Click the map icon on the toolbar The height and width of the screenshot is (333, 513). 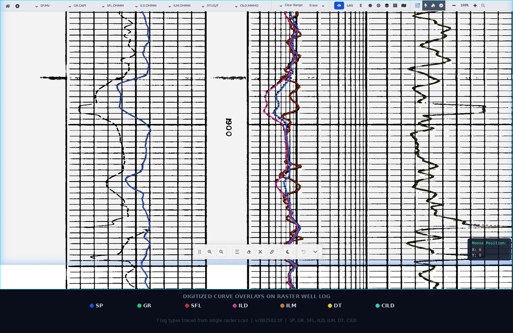coord(403,6)
